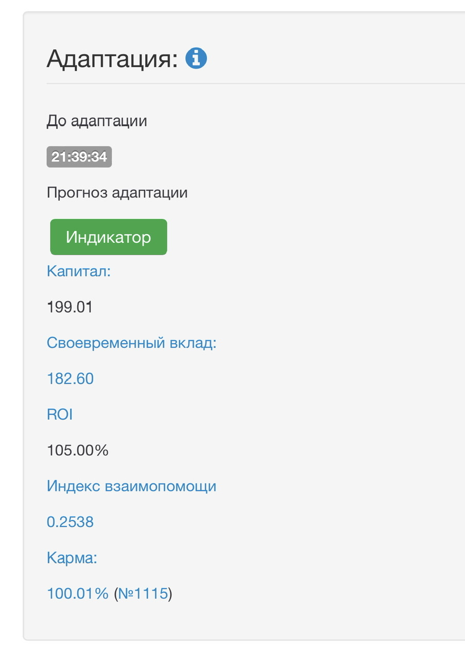The height and width of the screenshot is (660, 465).
Task: Open the 100.01% karma percentage link
Action: pos(77,593)
